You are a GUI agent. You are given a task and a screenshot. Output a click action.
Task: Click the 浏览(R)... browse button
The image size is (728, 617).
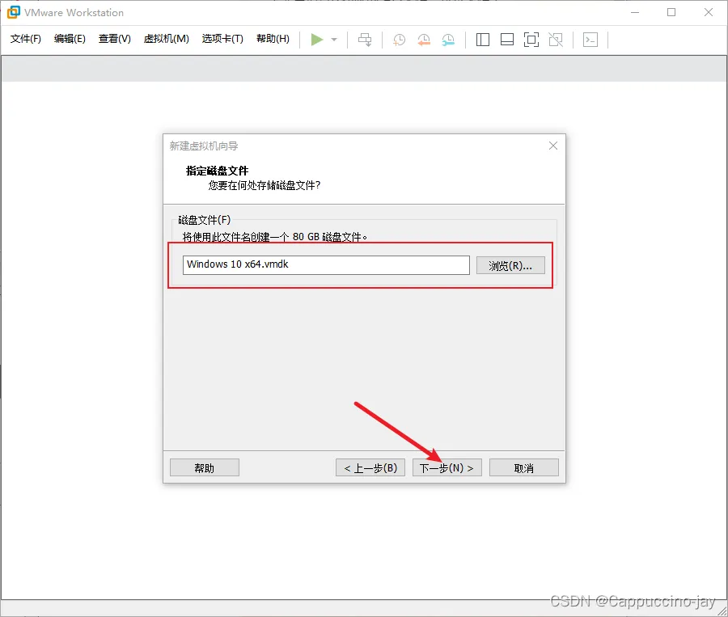[510, 265]
